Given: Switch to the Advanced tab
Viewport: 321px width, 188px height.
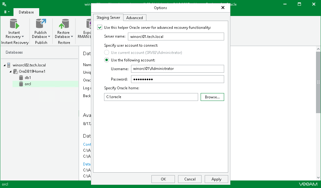Looking at the screenshot, I should click(135, 18).
